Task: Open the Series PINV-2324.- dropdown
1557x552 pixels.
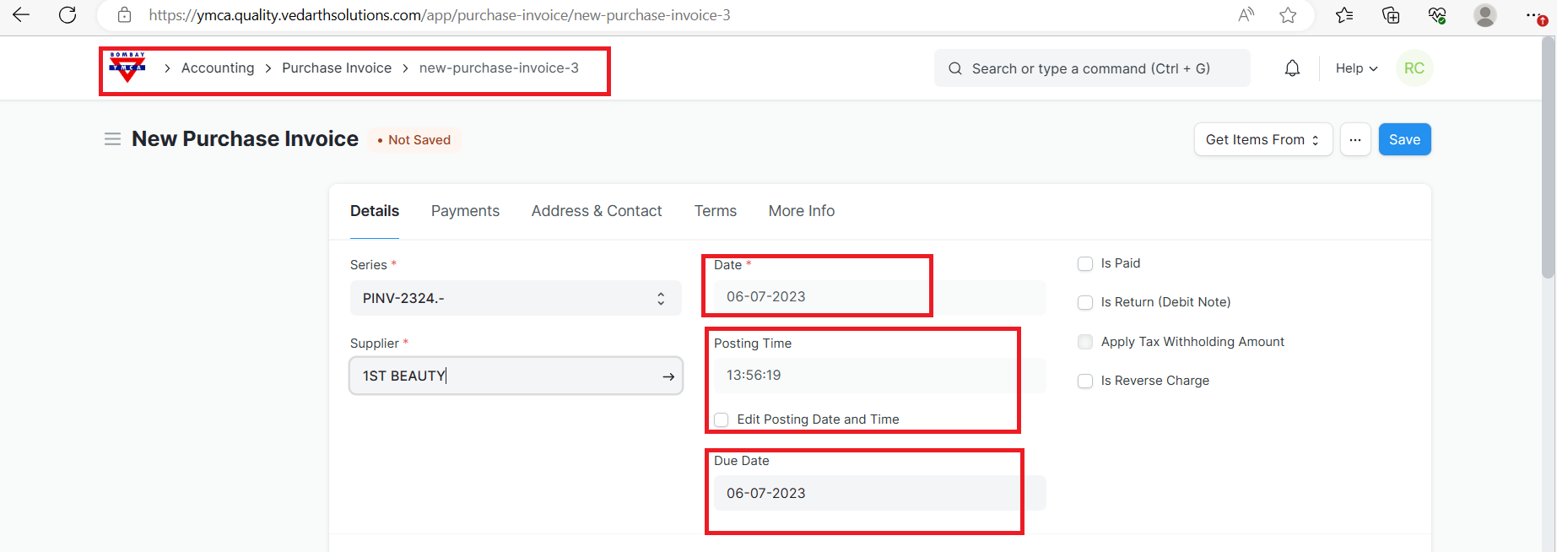Action: (515, 298)
